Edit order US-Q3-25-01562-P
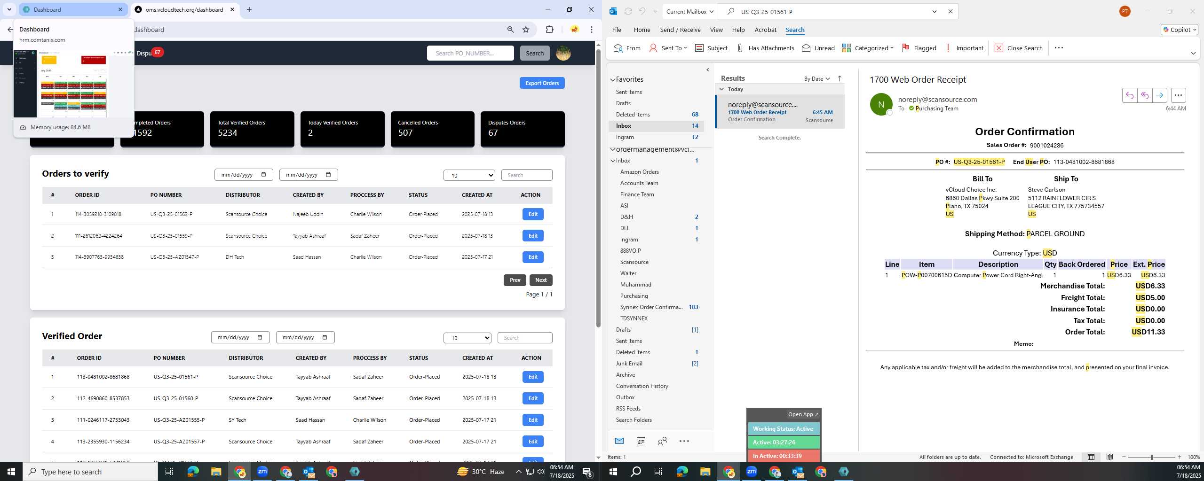This screenshot has width=1204, height=481. coord(533,214)
